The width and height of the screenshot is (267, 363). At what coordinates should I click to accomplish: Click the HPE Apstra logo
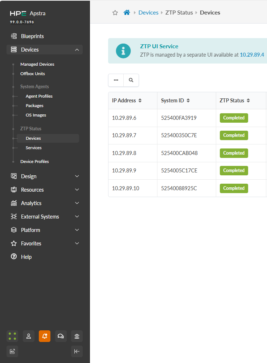[28, 13]
